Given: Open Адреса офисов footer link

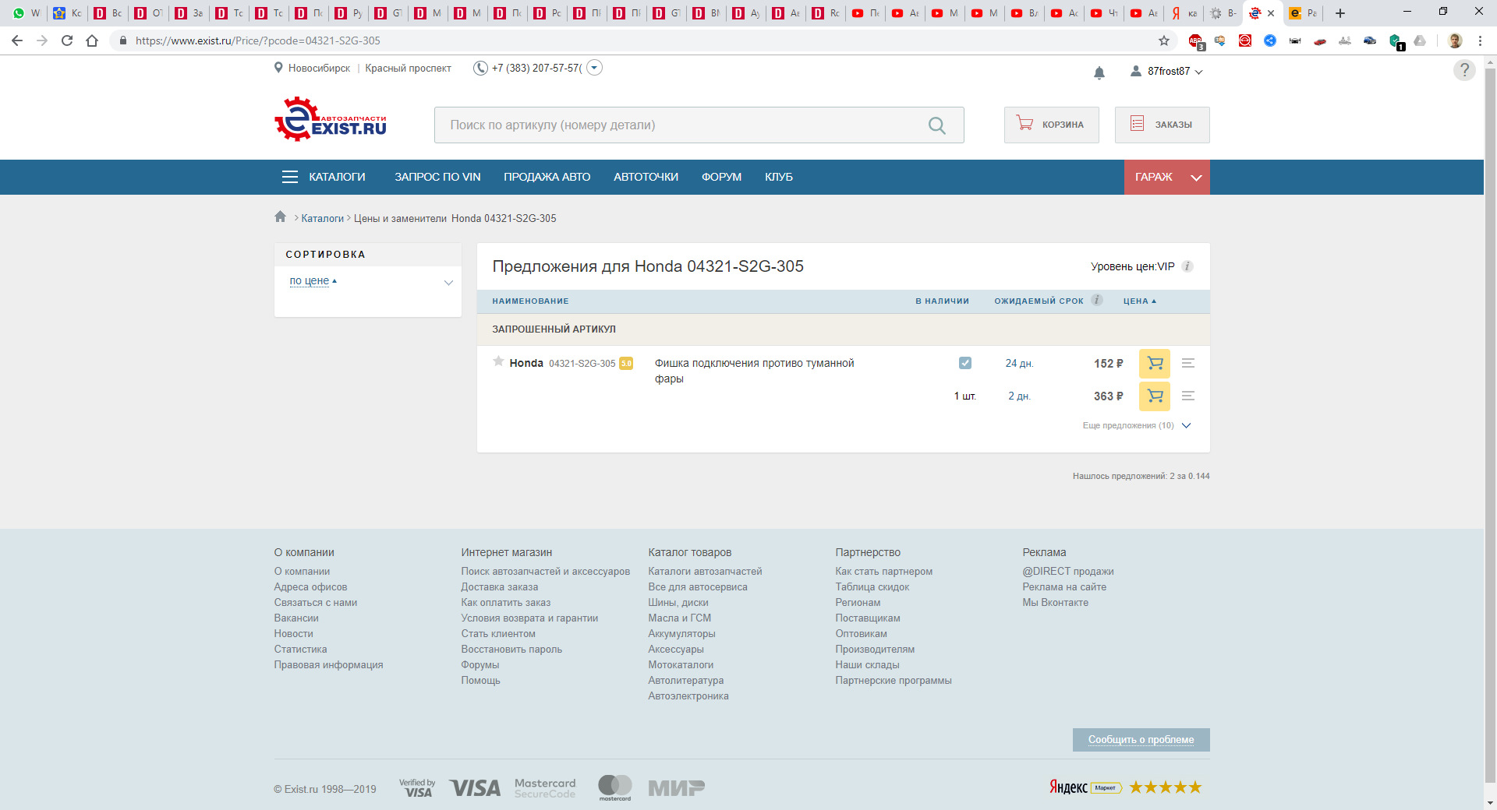Looking at the screenshot, I should point(310,587).
